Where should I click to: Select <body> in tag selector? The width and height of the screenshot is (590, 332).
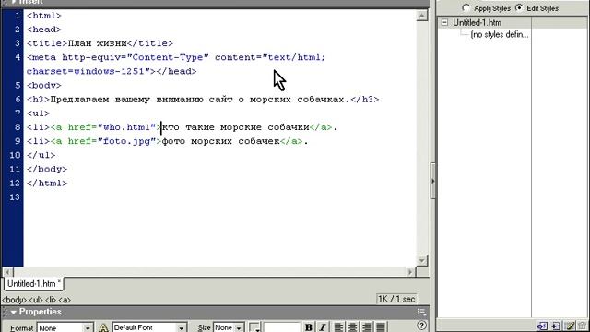click(15, 300)
